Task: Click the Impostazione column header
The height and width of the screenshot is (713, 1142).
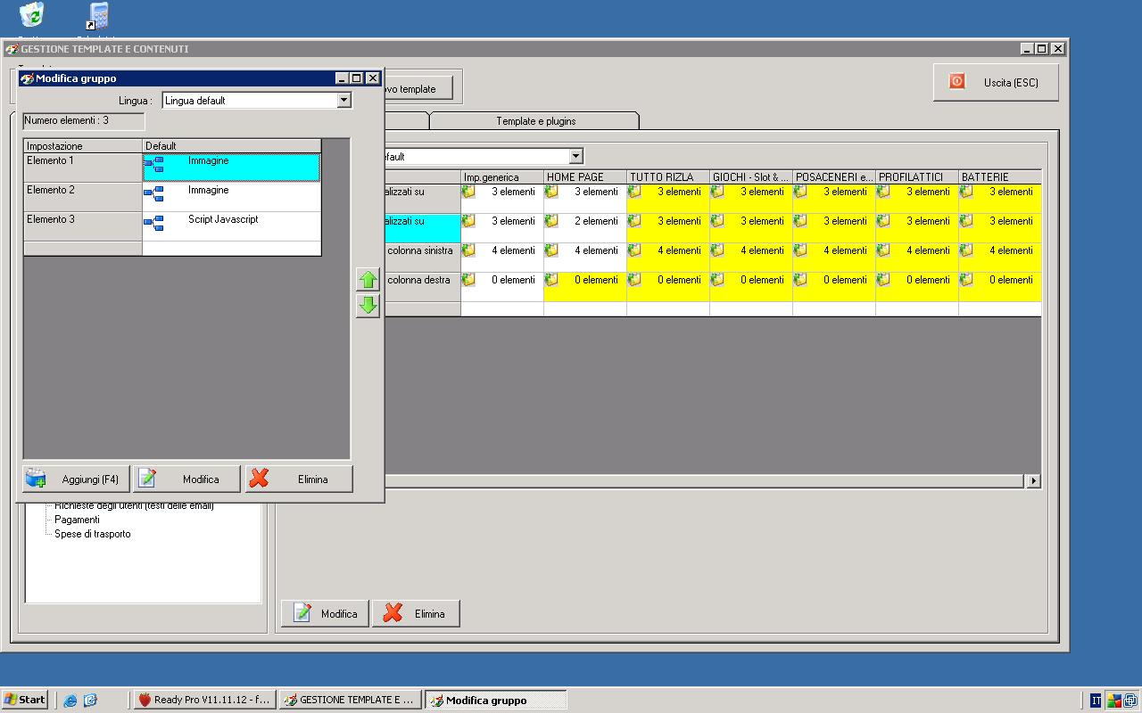Action: click(83, 146)
